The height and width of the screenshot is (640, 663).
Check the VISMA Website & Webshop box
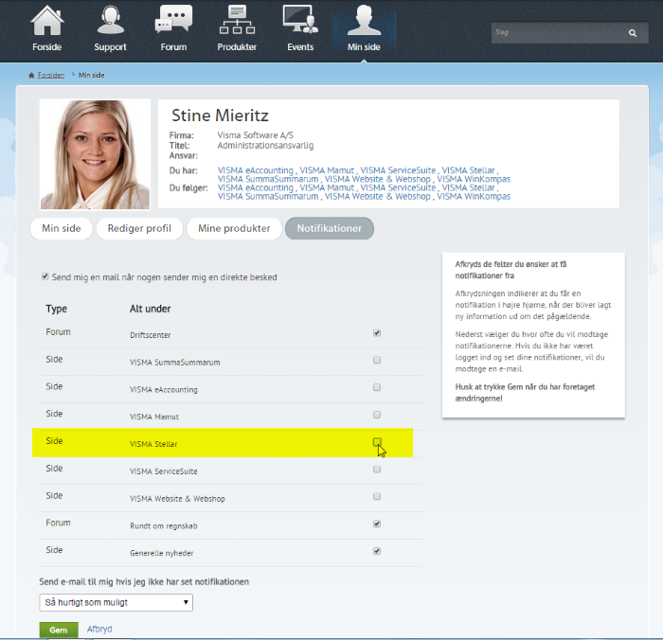pos(377,496)
